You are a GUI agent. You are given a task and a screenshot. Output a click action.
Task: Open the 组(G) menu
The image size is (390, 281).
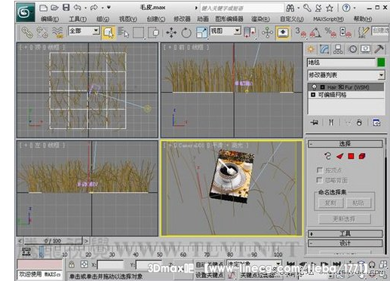103,19
